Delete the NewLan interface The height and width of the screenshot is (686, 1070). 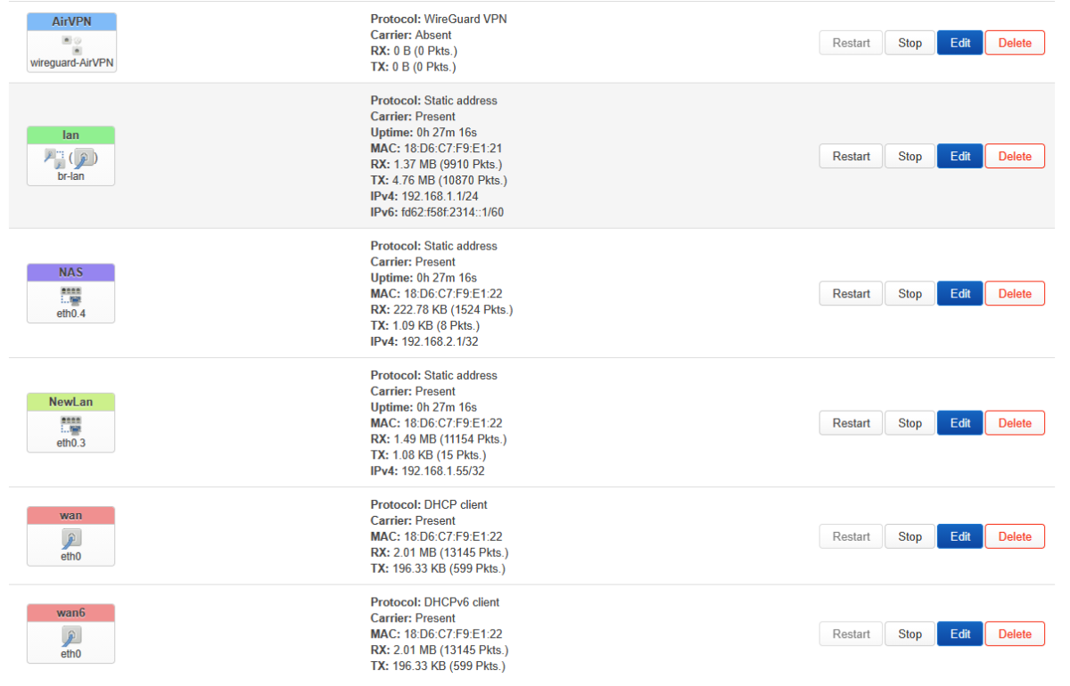coord(1015,423)
